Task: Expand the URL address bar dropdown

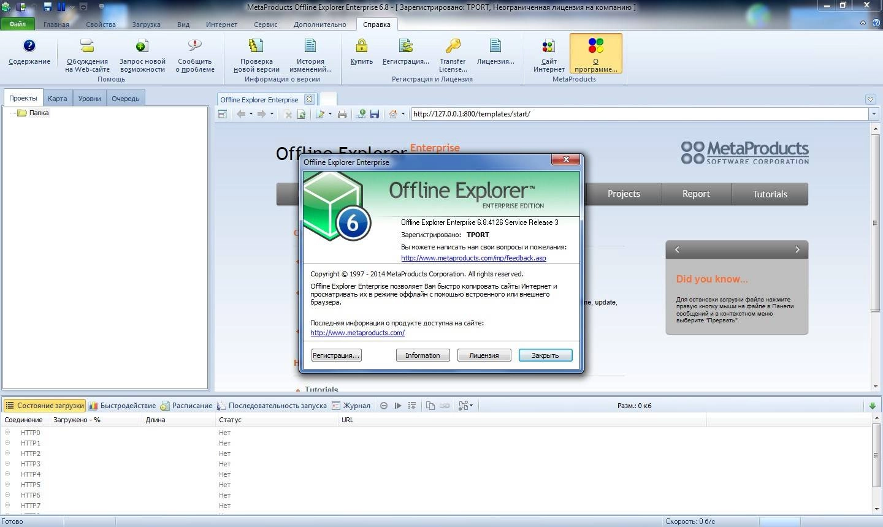Action: coord(874,114)
